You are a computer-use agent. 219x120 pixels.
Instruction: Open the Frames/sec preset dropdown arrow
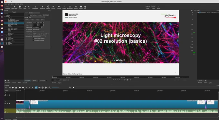tap(43, 27)
